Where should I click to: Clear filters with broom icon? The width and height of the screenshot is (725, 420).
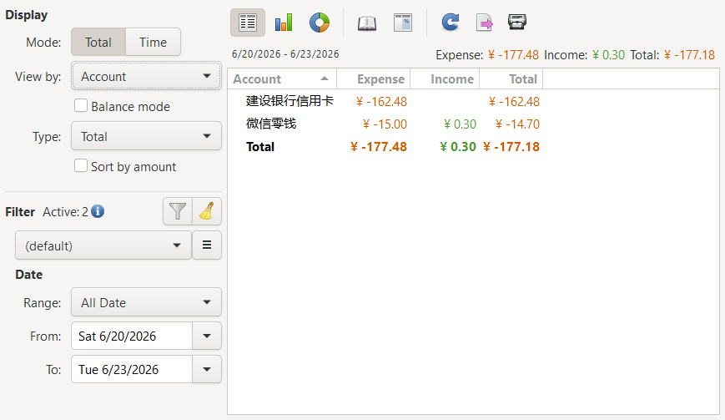pyautogui.click(x=207, y=211)
